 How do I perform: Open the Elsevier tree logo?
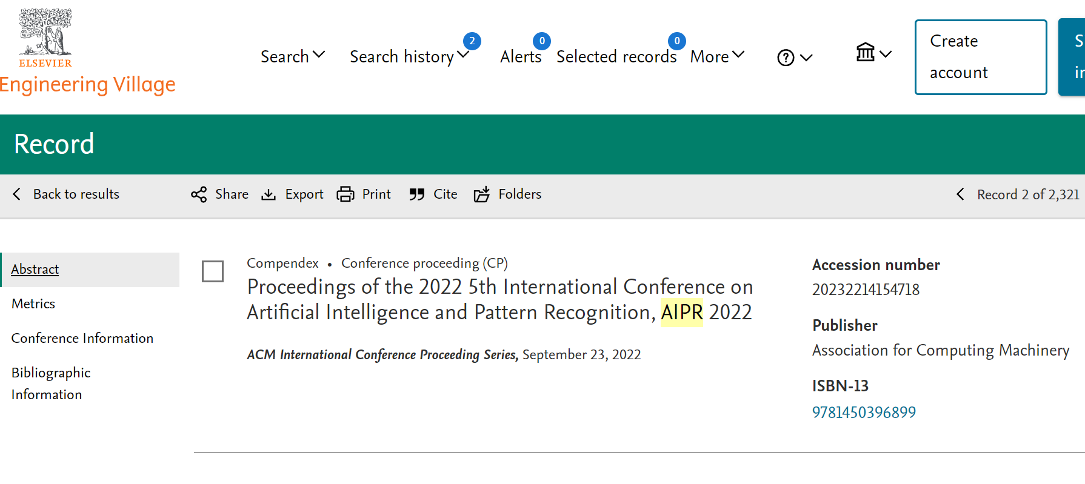pyautogui.click(x=45, y=38)
